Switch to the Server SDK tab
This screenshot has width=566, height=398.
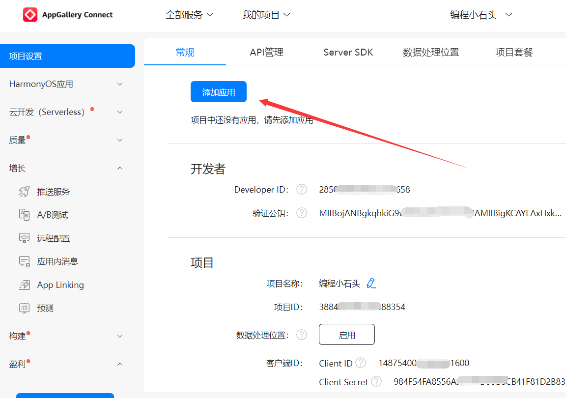coord(348,53)
